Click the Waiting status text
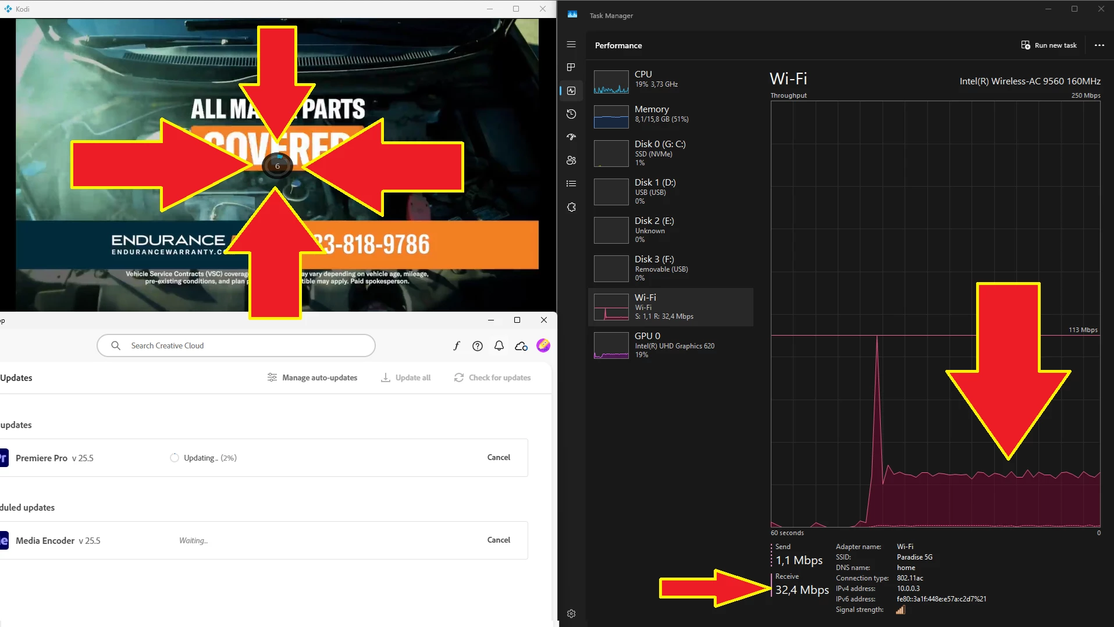 click(x=193, y=540)
